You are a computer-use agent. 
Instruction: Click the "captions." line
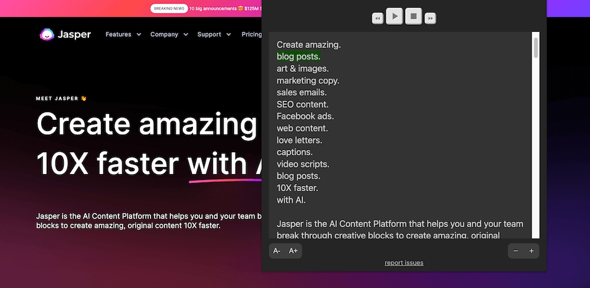(x=294, y=152)
